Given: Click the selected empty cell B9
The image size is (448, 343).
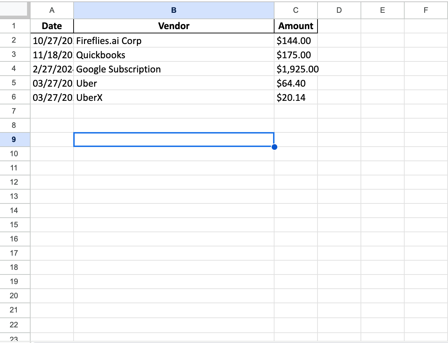Looking at the screenshot, I should tap(174, 140).
